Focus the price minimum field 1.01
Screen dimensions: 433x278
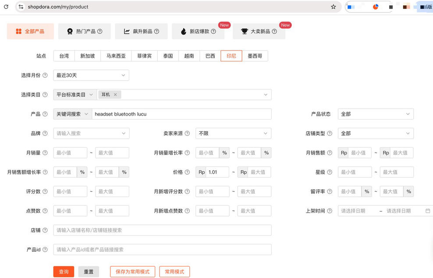217,172
